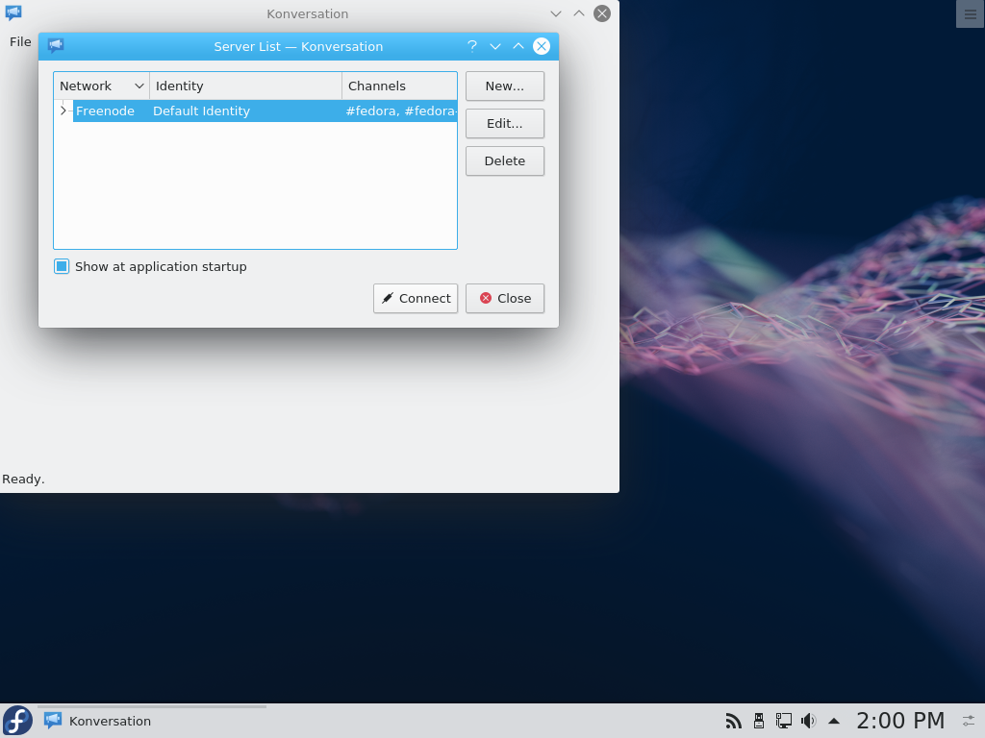The height and width of the screenshot is (738, 985).
Task: Open the File menu
Action: [20, 42]
